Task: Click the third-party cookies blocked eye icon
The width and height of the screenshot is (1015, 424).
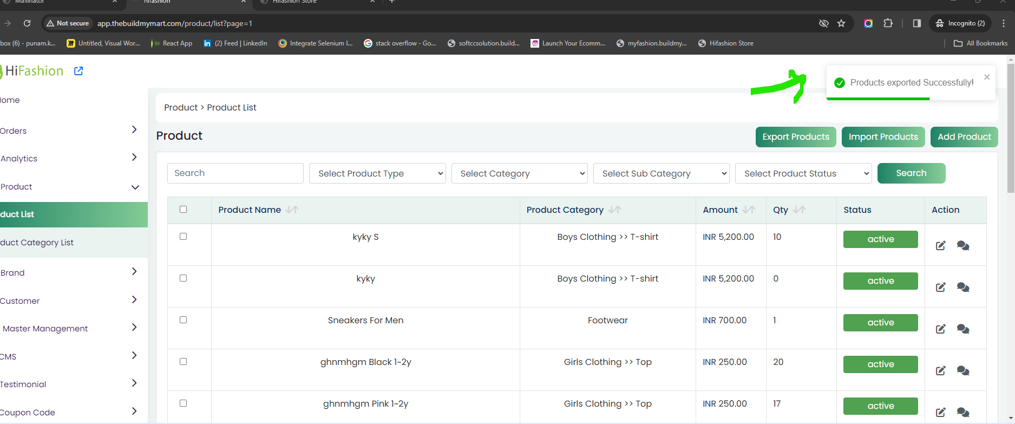Action: point(824,23)
